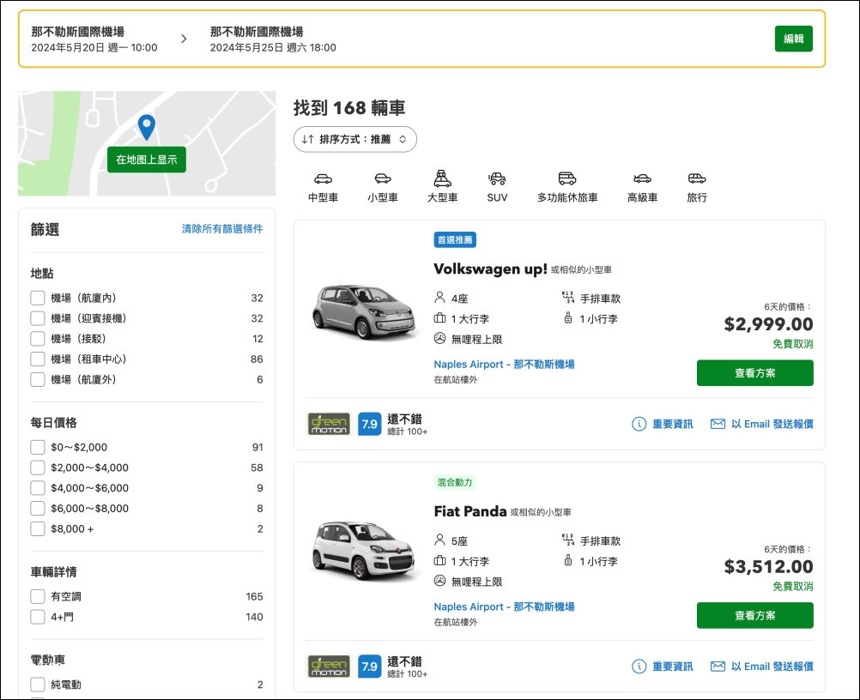
Task: Click 查看方案 for the Fiat Panda
Action: click(x=754, y=615)
